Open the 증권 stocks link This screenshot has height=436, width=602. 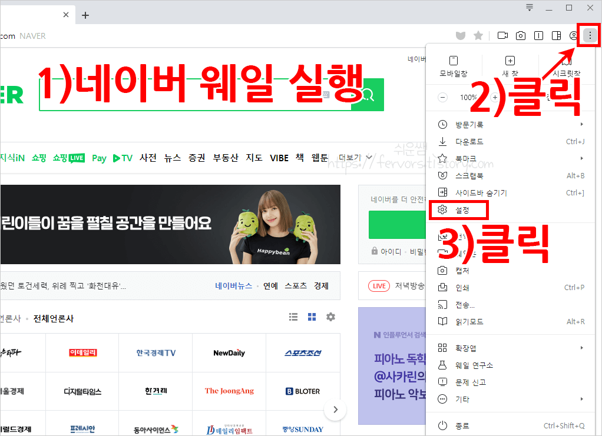coord(197,158)
